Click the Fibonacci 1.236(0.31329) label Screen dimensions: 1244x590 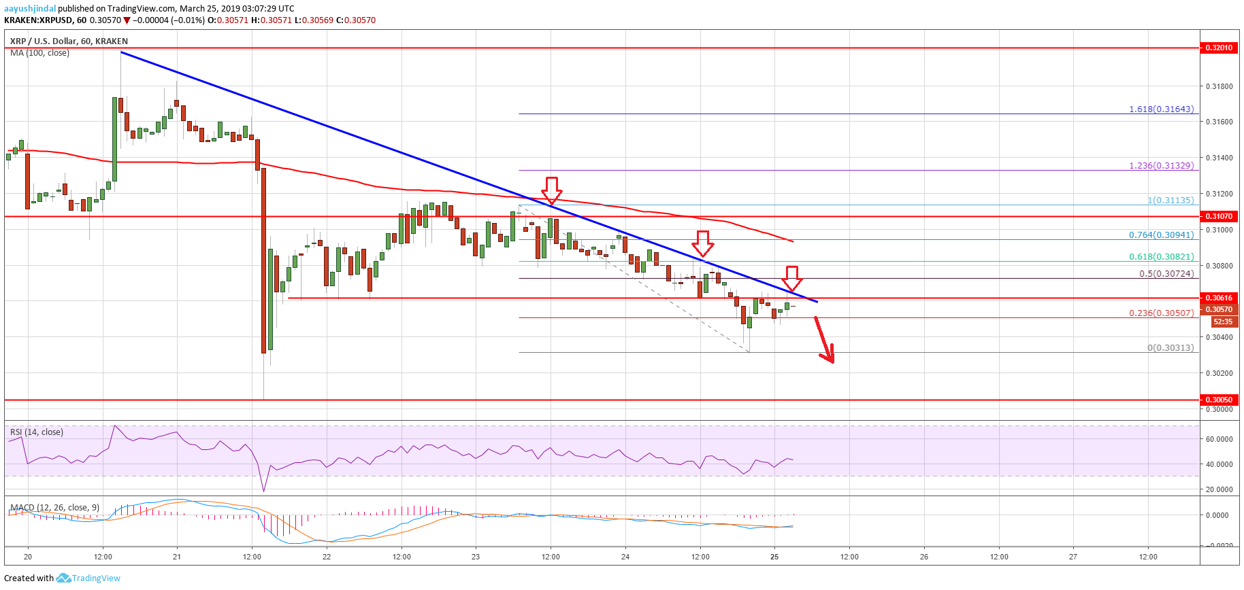click(1161, 165)
